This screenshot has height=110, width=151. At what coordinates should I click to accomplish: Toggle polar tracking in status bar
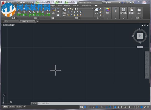(97, 107)
